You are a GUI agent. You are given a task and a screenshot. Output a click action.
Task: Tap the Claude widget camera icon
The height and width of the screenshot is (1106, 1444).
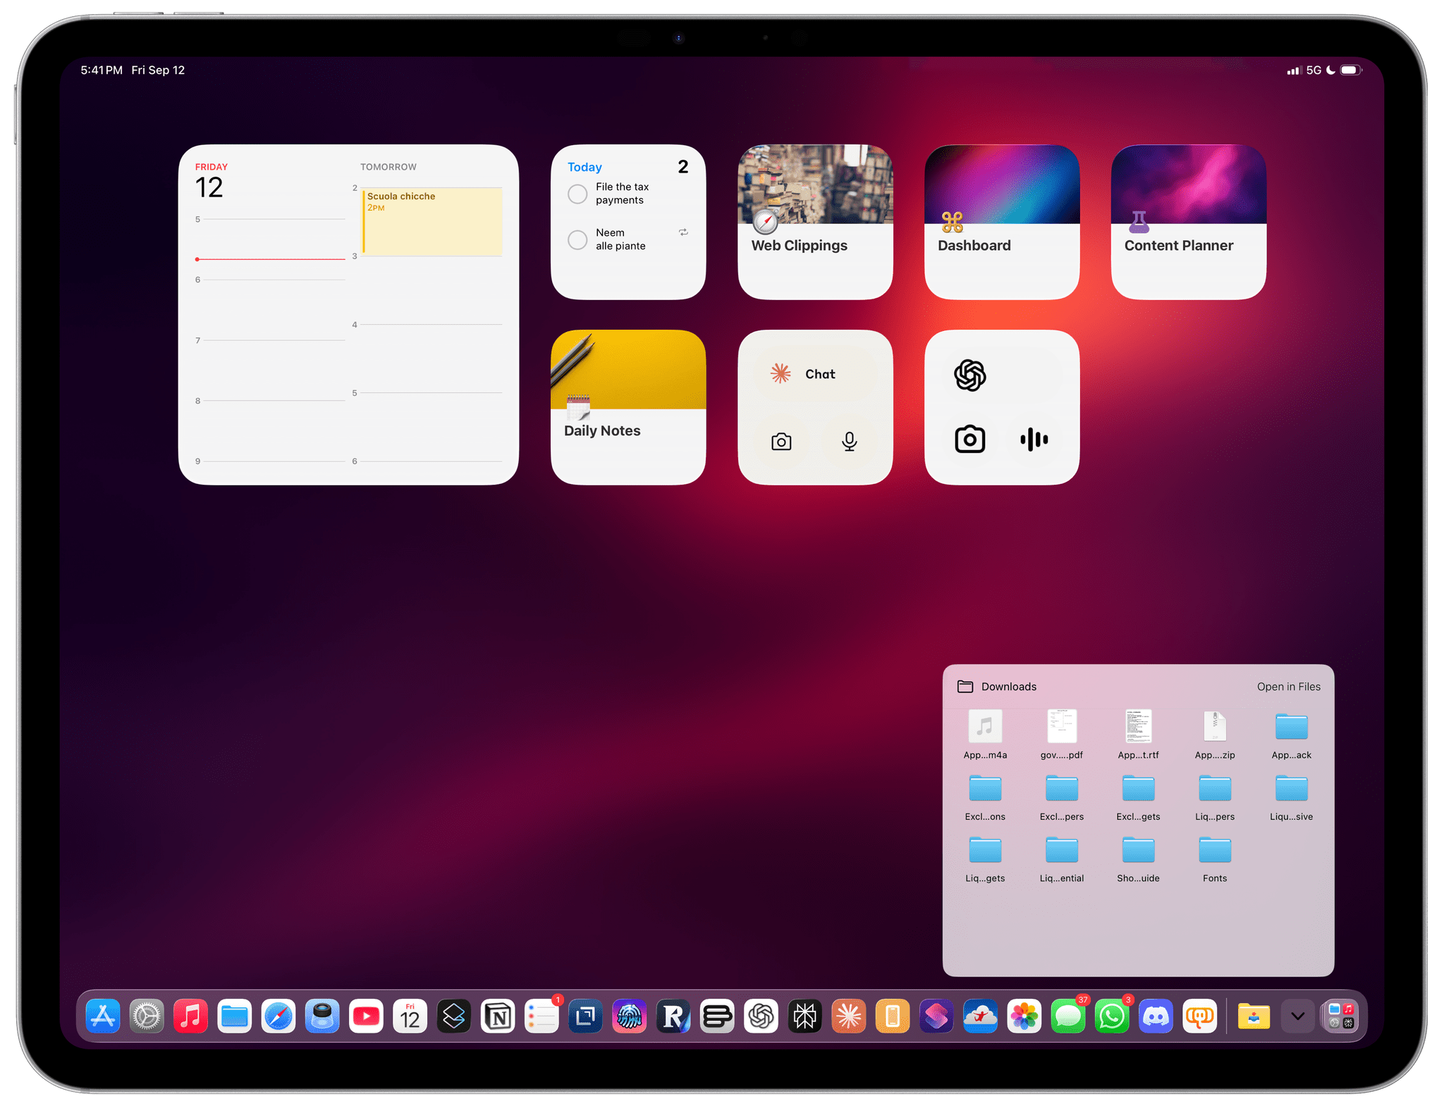pyautogui.click(x=781, y=442)
